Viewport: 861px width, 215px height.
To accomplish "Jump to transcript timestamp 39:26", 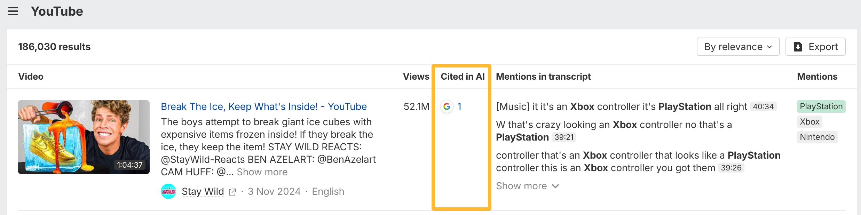I will coord(731,168).
